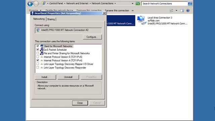215x121 pixels.
Task: Click the Search Network Connections field
Action: (x=165, y=4)
